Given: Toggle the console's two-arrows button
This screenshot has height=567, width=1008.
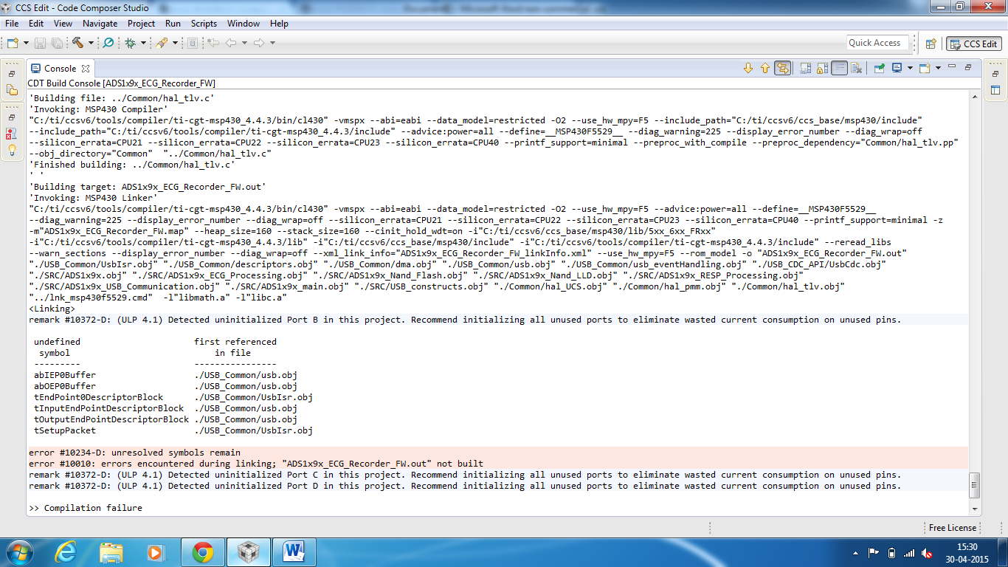Looking at the screenshot, I should click(x=782, y=68).
